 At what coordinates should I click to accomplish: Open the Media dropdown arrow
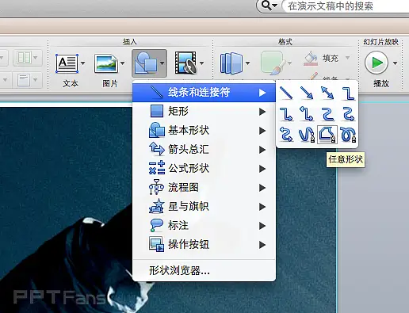(201, 63)
